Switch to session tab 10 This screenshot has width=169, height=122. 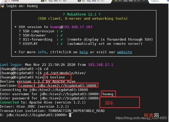pyautogui.click(x=93, y=1)
